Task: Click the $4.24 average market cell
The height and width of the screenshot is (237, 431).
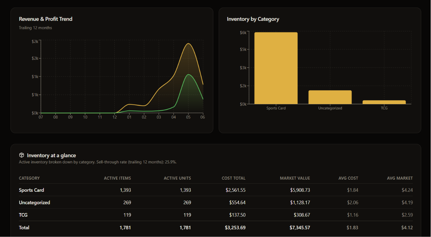Action: tap(407, 190)
